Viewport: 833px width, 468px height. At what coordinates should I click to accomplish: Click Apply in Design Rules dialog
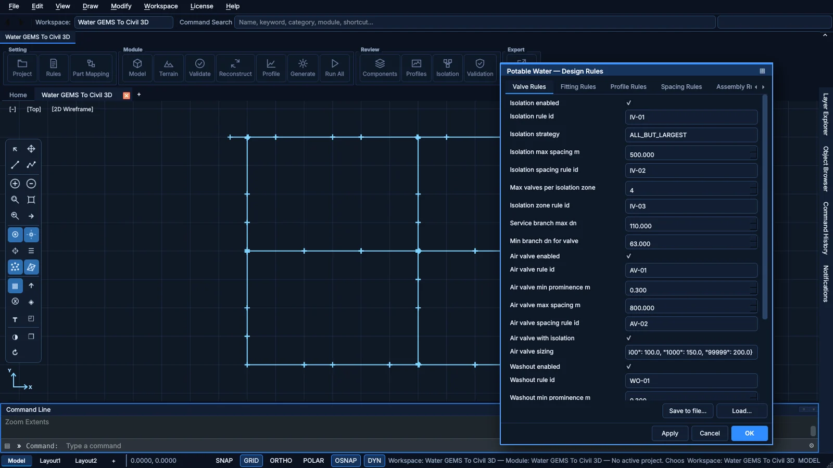click(670, 433)
